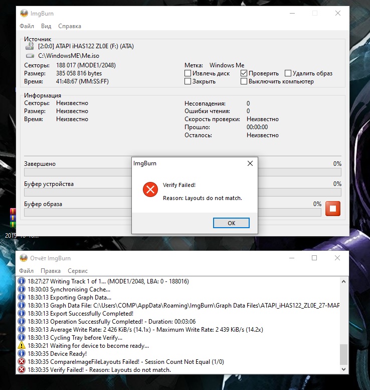Click info icon of Graph Data File row

[x=22, y=305]
